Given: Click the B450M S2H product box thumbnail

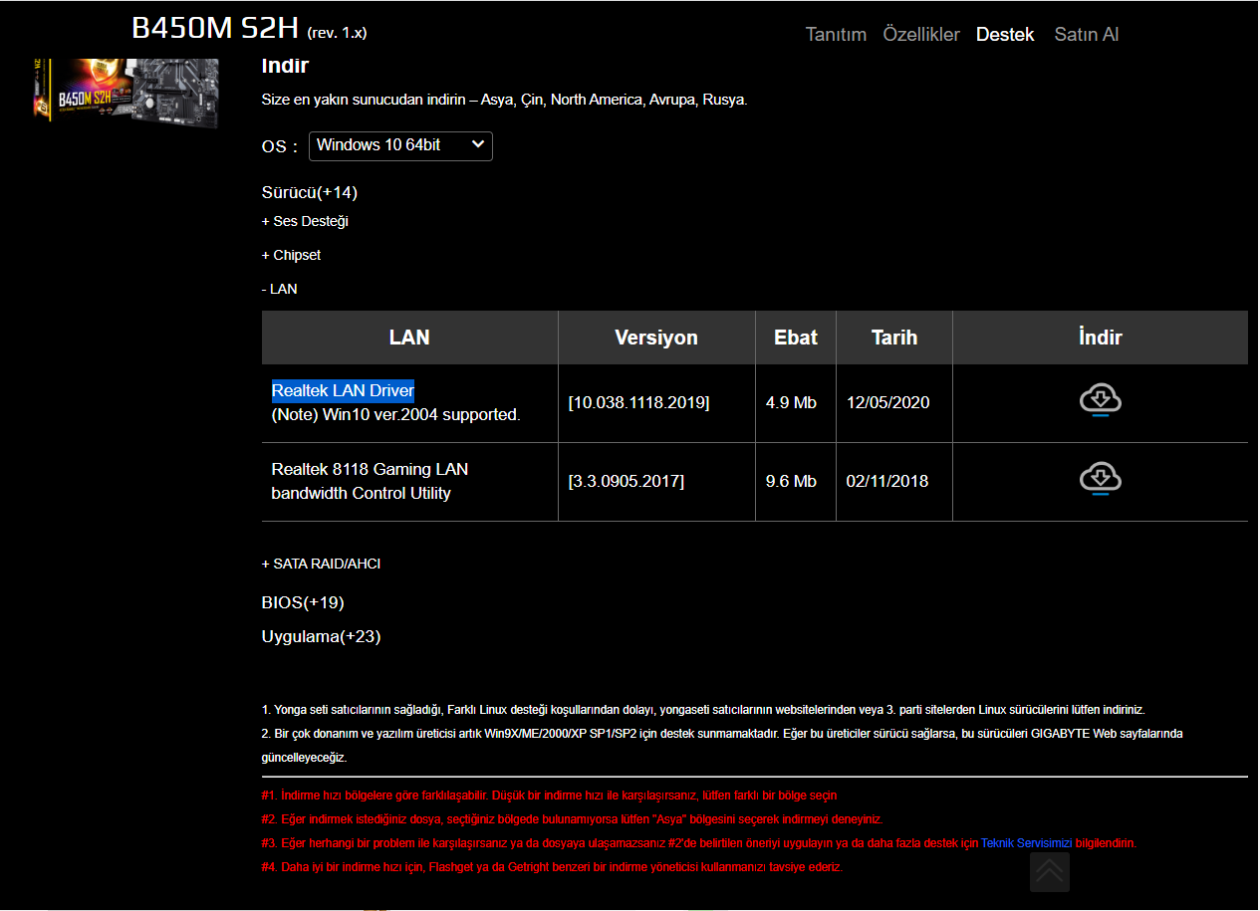Looking at the screenshot, I should point(126,94).
